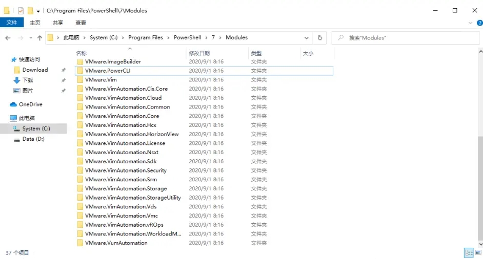Select the VMware.PowerCLI folder
Screen dimensions: 483x259
108,71
